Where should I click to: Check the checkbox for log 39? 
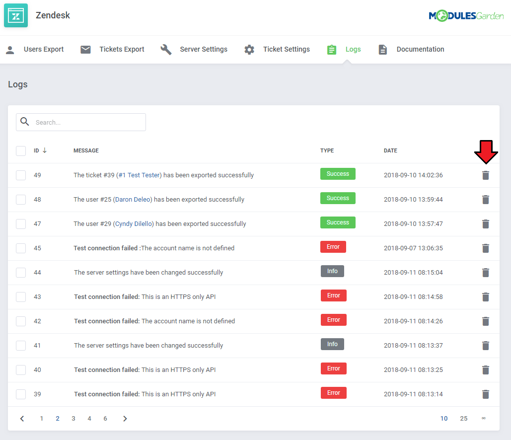pyautogui.click(x=21, y=394)
